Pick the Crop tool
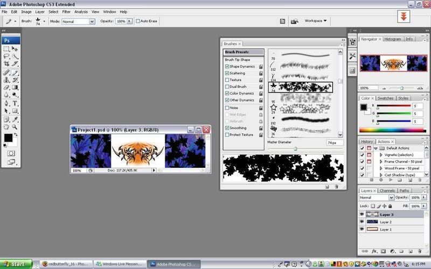This screenshot has height=269, width=431. [x=6, y=63]
